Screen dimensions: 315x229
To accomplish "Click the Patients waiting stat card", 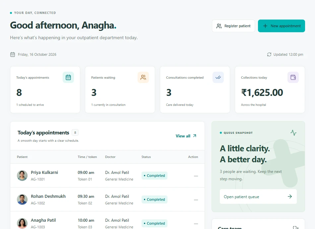I will coord(120,90).
